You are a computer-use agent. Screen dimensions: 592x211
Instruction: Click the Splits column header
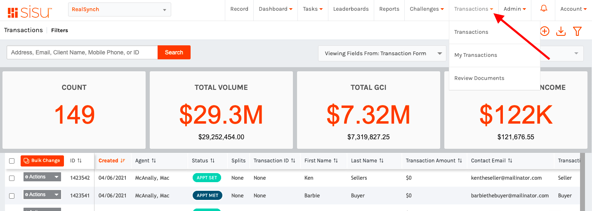(x=238, y=161)
